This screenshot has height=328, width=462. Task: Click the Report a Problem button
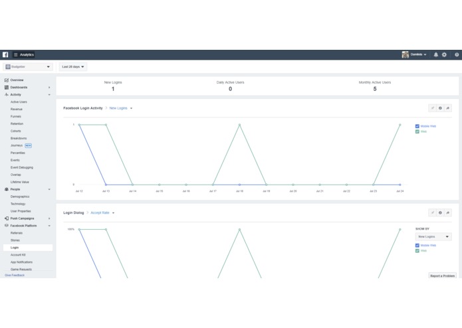pos(442,276)
